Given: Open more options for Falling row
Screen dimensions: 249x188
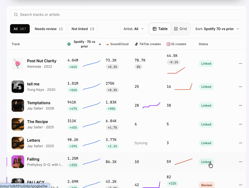Looking at the screenshot, I should (241, 162).
